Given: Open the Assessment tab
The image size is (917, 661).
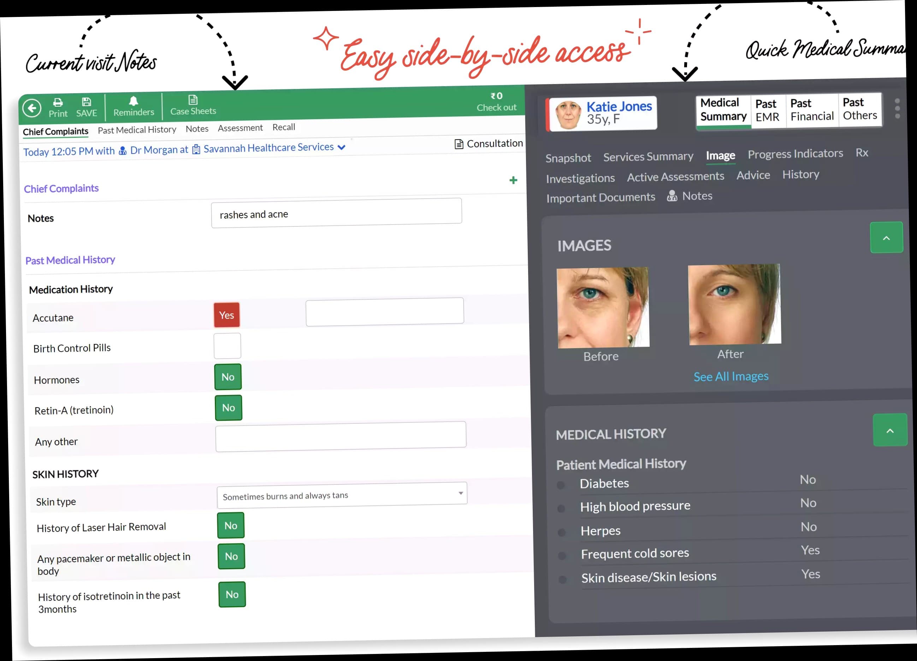Looking at the screenshot, I should coord(240,128).
